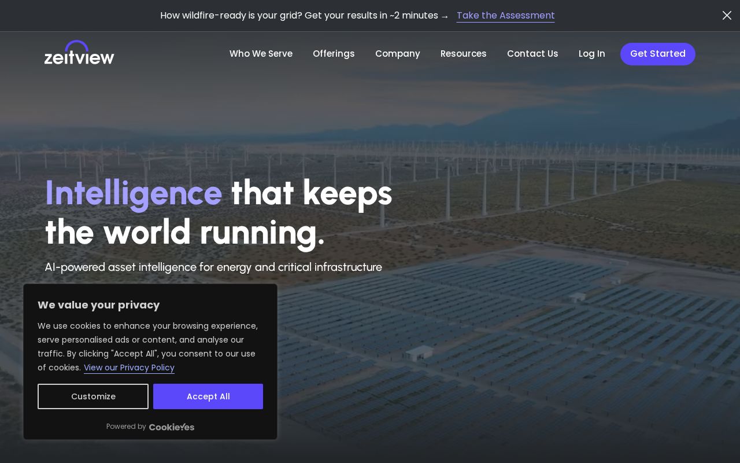
Task: Accept all cookies
Action: (208, 396)
